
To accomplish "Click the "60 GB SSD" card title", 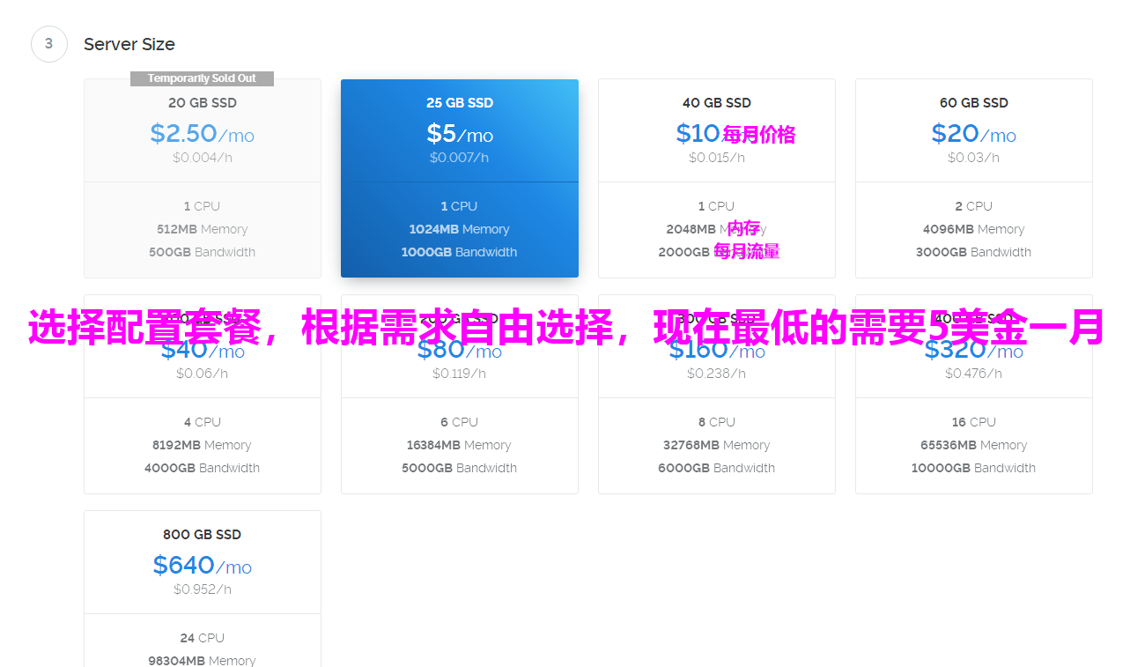I will [974, 103].
